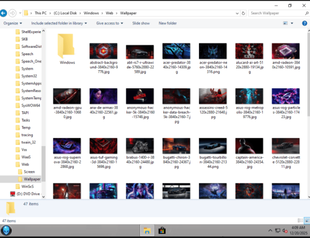Image resolution: width=310 pixels, height=238 pixels.
Task: Select captain-america thumbnail
Action: [x=249, y=146]
